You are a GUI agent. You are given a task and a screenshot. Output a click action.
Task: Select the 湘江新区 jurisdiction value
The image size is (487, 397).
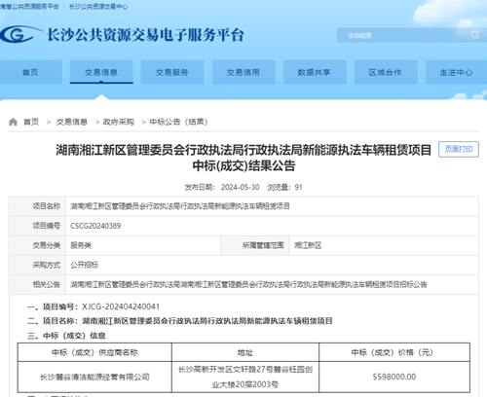[x=308, y=245]
